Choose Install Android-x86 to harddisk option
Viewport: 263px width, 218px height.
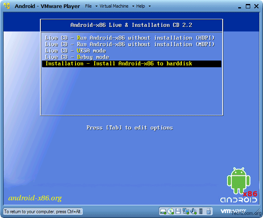pos(131,64)
